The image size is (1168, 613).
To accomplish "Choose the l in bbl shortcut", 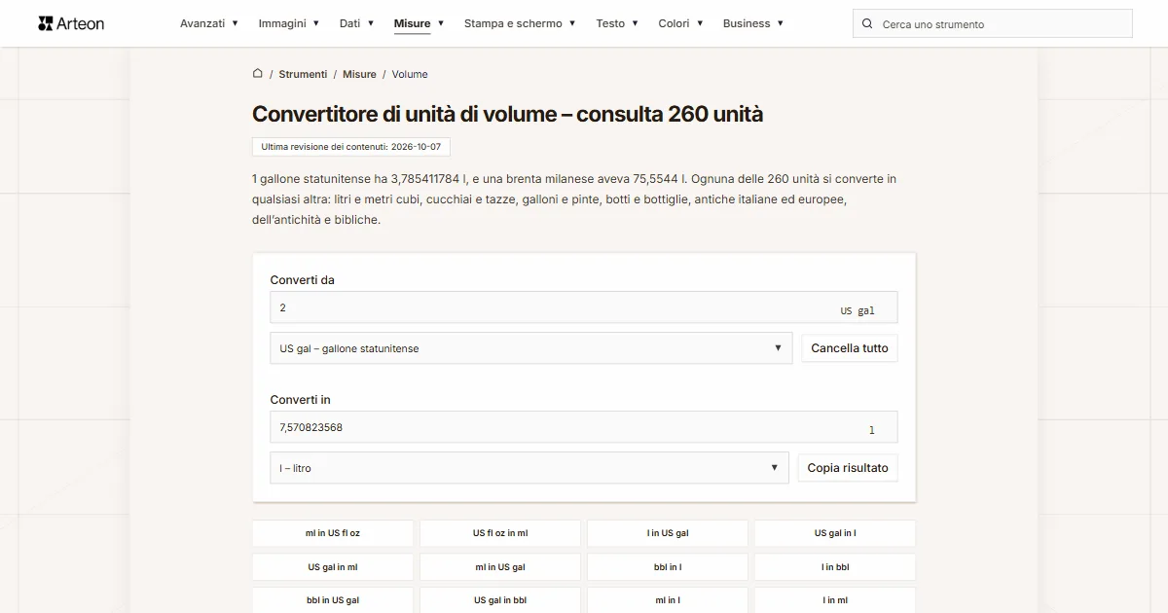I will [x=835, y=567].
